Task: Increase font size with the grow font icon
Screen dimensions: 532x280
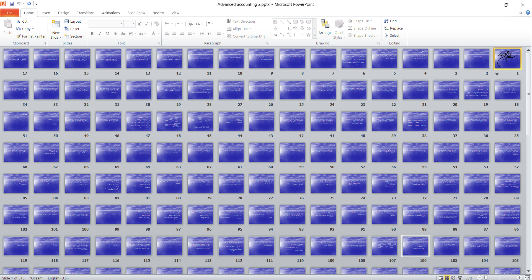Action: click(140, 24)
